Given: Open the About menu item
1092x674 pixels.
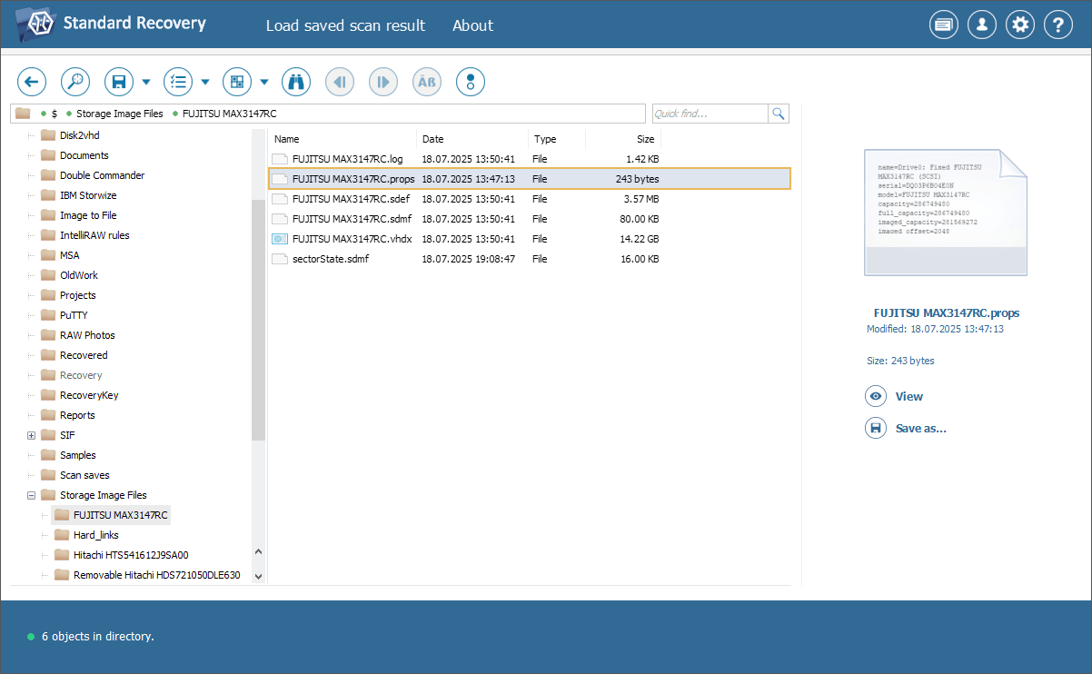Looking at the screenshot, I should click(472, 25).
